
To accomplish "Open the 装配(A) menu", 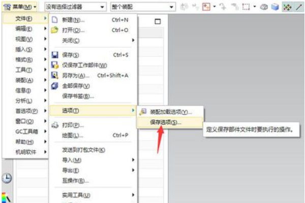I will tap(25, 80).
